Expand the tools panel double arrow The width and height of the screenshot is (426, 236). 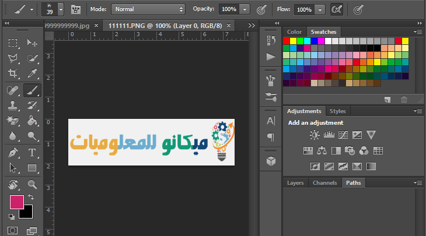[6, 23]
